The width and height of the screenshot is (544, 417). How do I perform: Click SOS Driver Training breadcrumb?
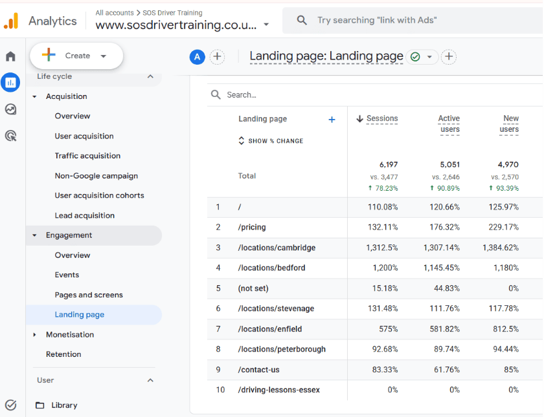(x=172, y=13)
